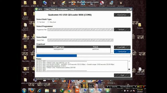Viewport: 167px width, 93px height.
Task: Click the odin3 folder on desktop
Action: pyautogui.click(x=26, y=81)
